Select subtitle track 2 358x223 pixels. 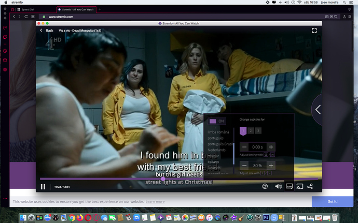click(x=251, y=131)
